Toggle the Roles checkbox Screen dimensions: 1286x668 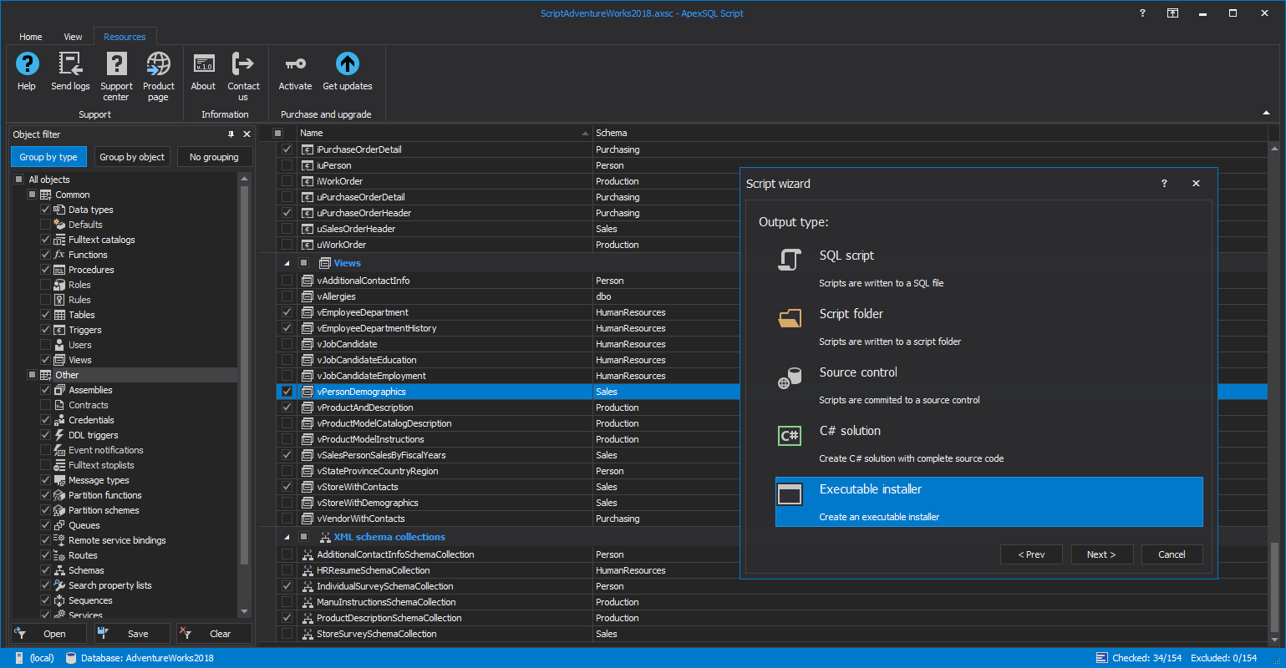[45, 285]
